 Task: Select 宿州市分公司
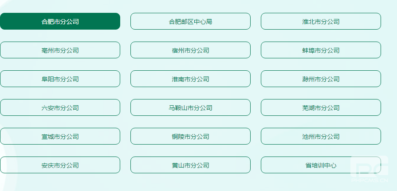pyautogui.click(x=190, y=50)
